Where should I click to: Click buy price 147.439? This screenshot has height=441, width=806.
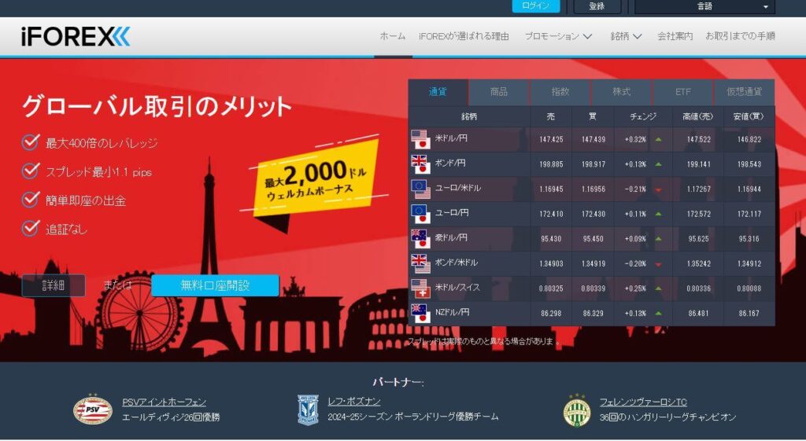593,140
